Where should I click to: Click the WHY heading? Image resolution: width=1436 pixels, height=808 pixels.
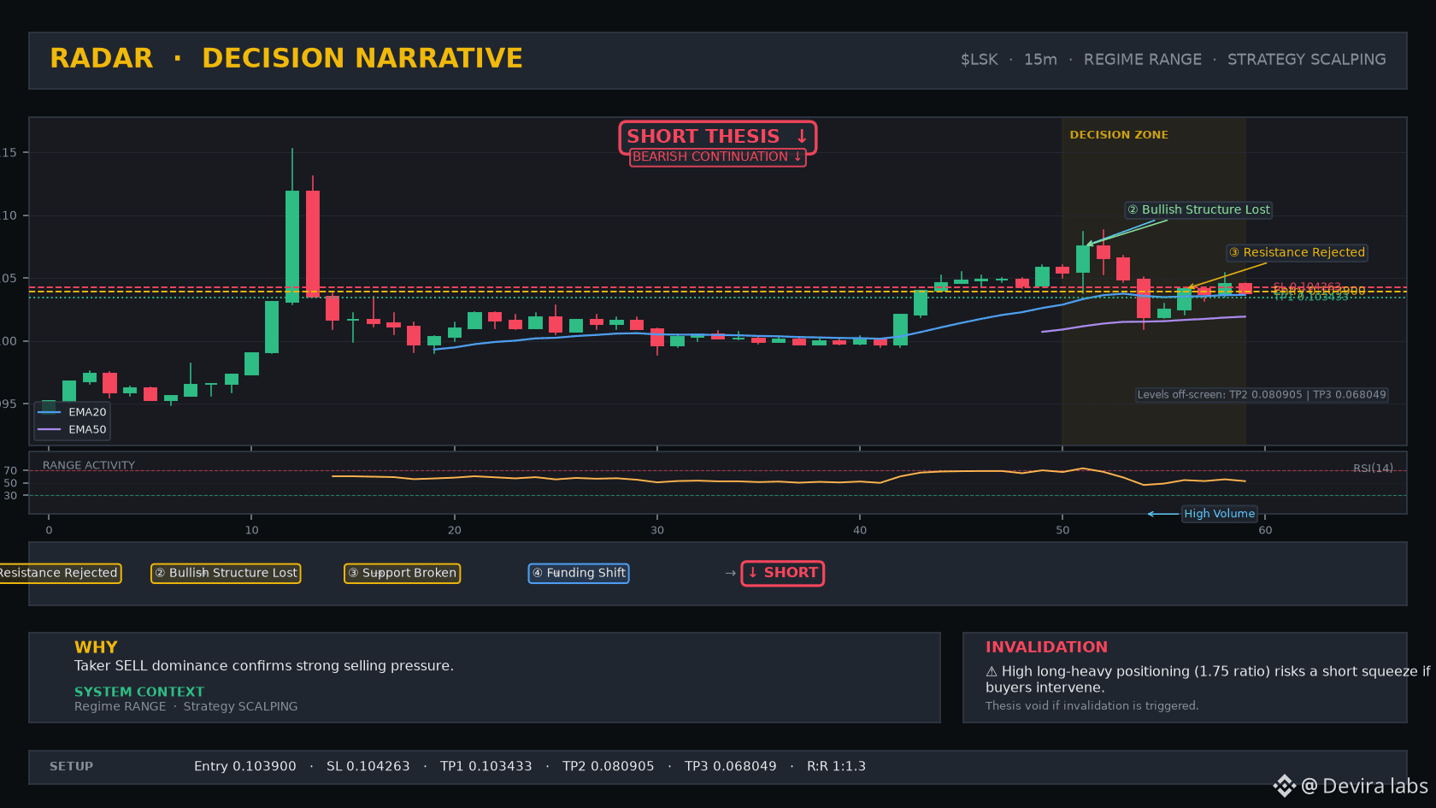pos(96,648)
